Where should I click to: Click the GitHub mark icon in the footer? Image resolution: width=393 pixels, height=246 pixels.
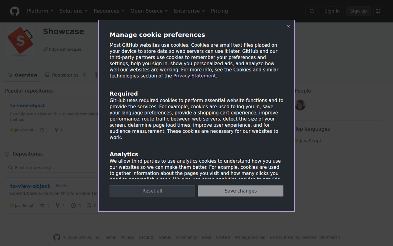tap(57, 237)
